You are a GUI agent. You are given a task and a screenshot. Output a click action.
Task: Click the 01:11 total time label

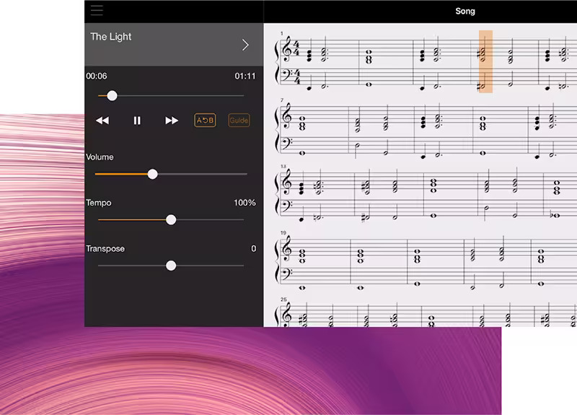[x=245, y=76]
